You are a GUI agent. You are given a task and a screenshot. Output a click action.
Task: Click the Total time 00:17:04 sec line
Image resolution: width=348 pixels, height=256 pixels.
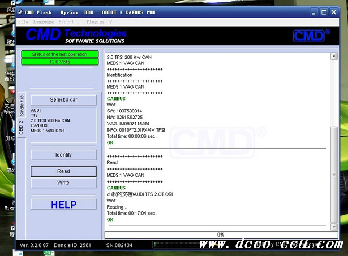132,214
